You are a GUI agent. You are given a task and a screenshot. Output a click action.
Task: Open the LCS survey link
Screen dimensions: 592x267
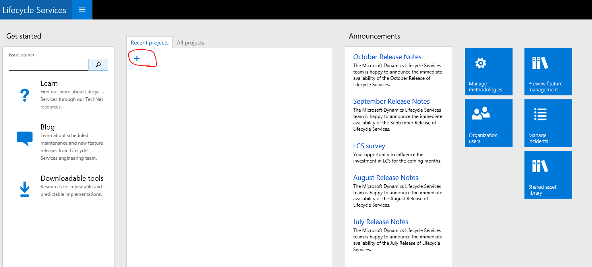coord(369,146)
